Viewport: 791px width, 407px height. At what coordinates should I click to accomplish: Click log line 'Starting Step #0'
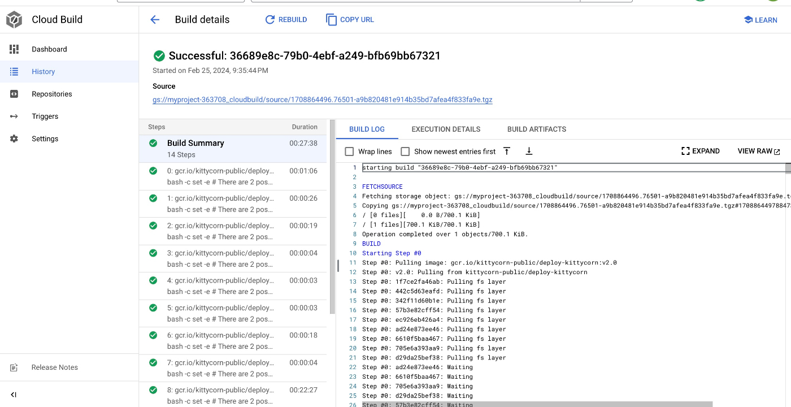392,253
